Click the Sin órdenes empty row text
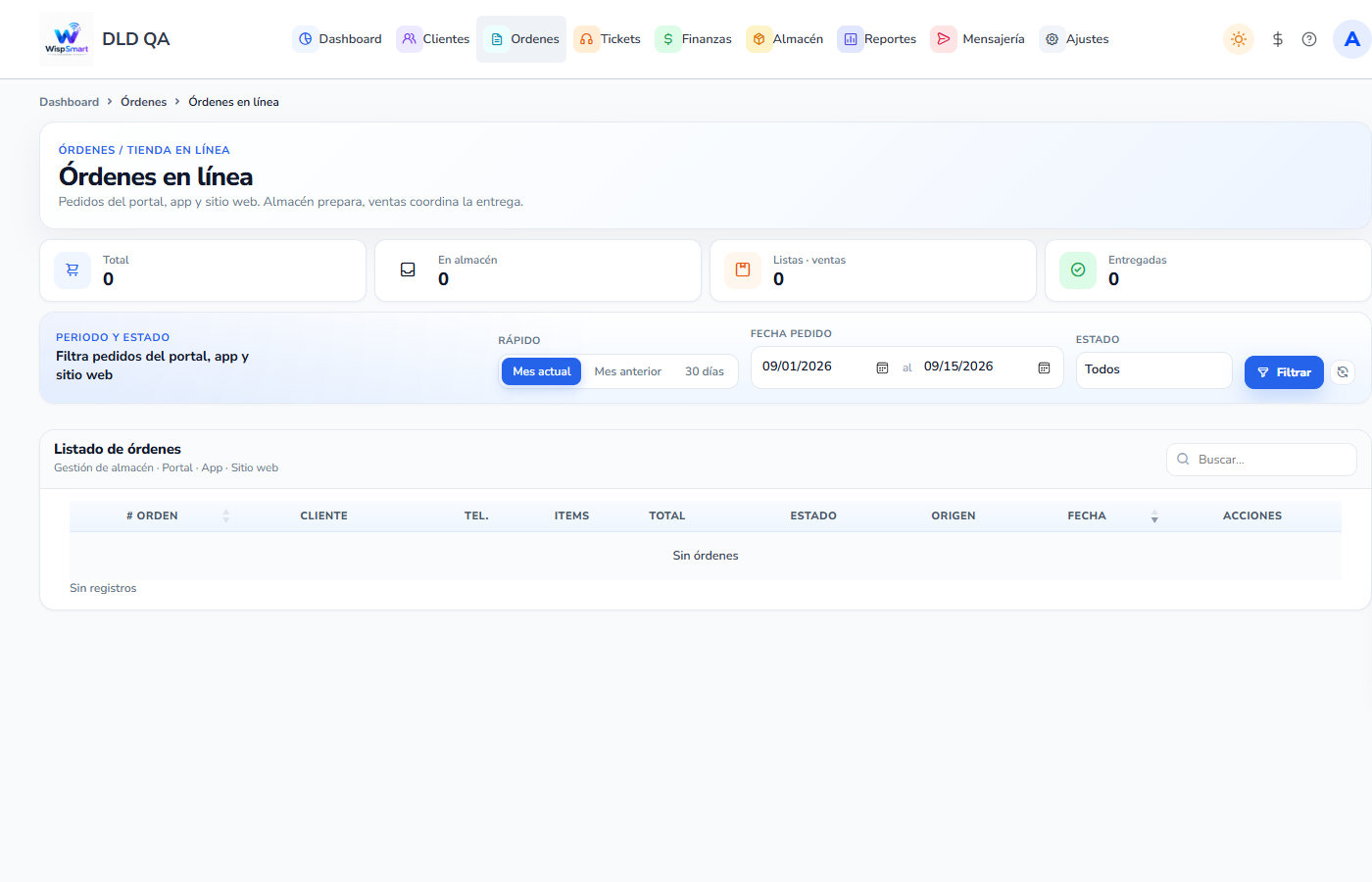Image resolution: width=1372 pixels, height=882 pixels. click(706, 556)
